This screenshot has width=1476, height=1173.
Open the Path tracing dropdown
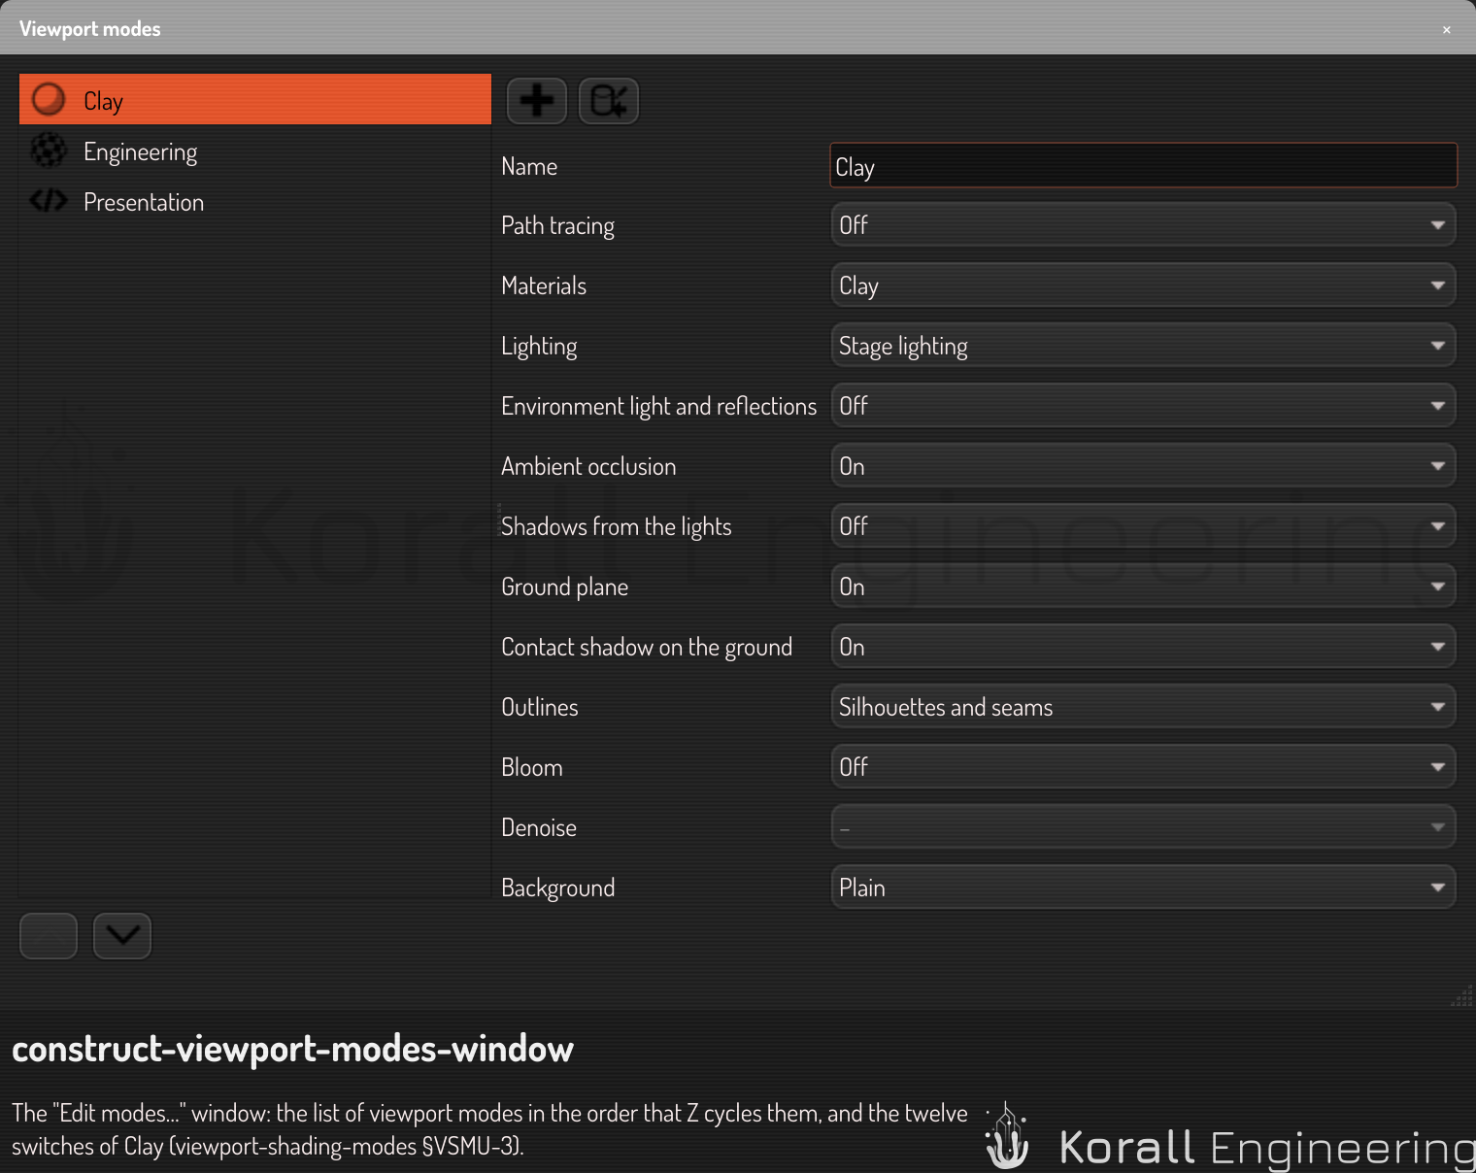click(x=1144, y=225)
